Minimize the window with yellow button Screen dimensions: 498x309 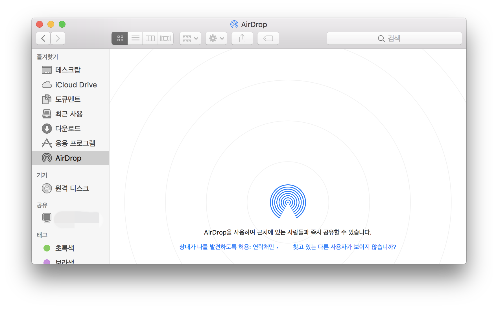click(51, 24)
